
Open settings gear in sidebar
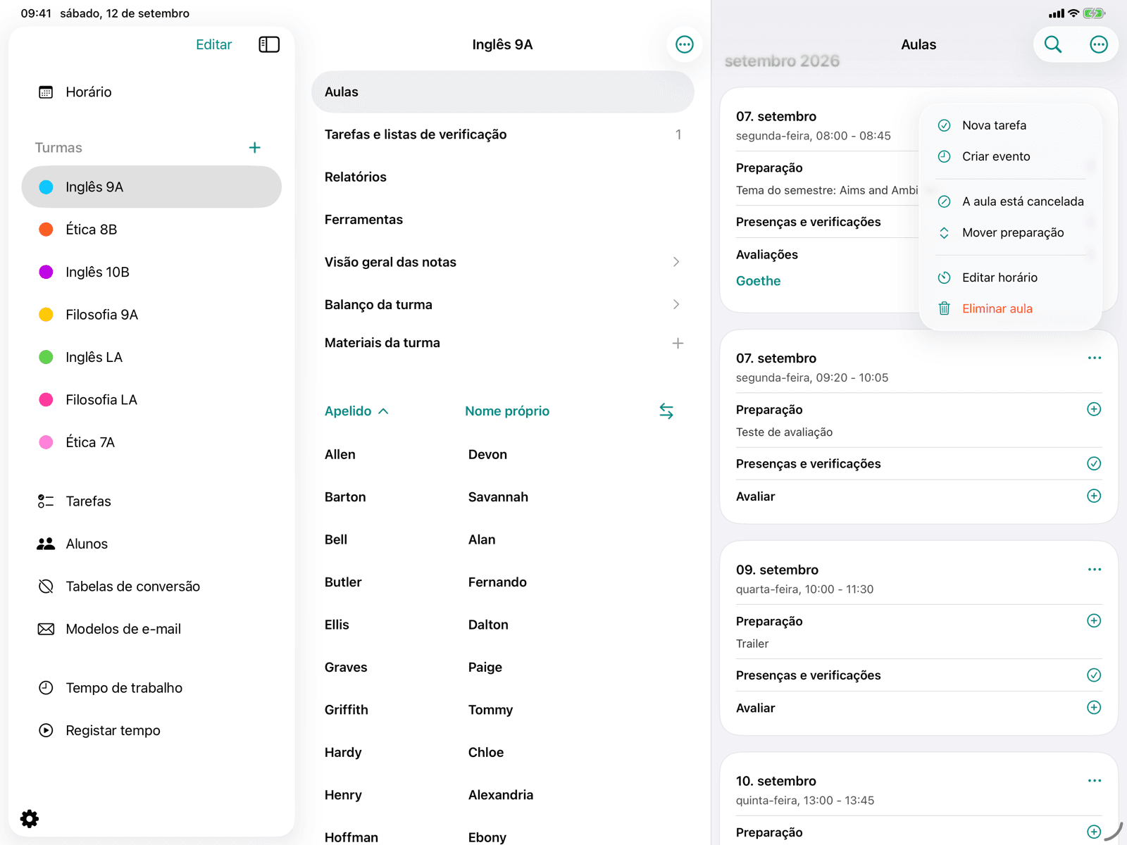pyautogui.click(x=30, y=819)
